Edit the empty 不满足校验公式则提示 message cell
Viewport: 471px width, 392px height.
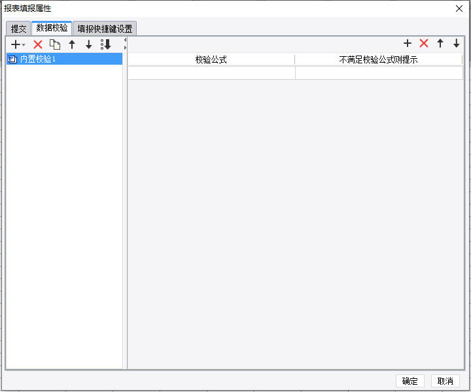[379, 73]
